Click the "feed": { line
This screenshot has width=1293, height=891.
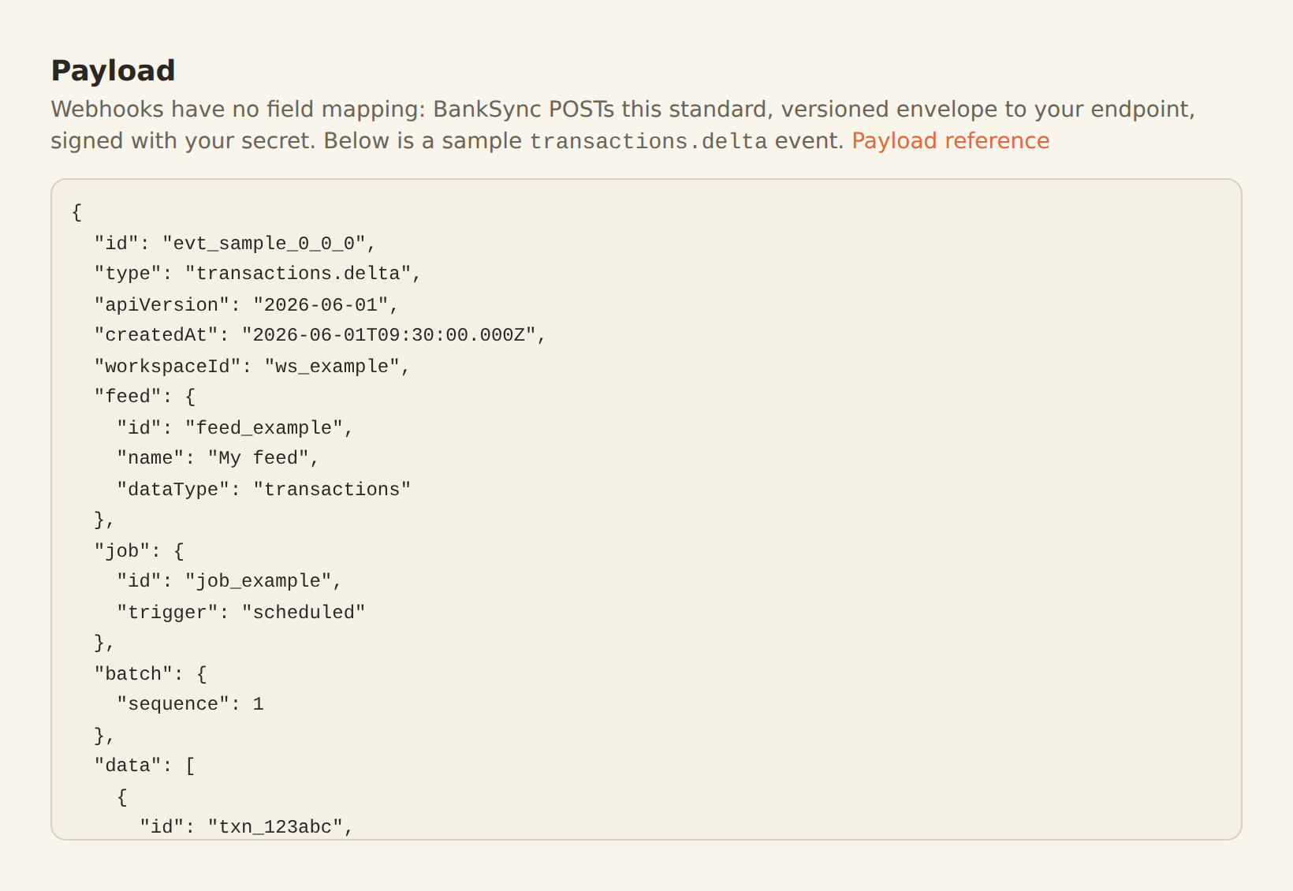144,397
